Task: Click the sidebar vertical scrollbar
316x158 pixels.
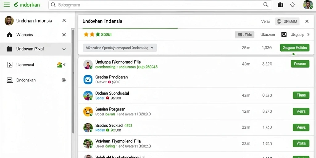Action: (x=73, y=81)
